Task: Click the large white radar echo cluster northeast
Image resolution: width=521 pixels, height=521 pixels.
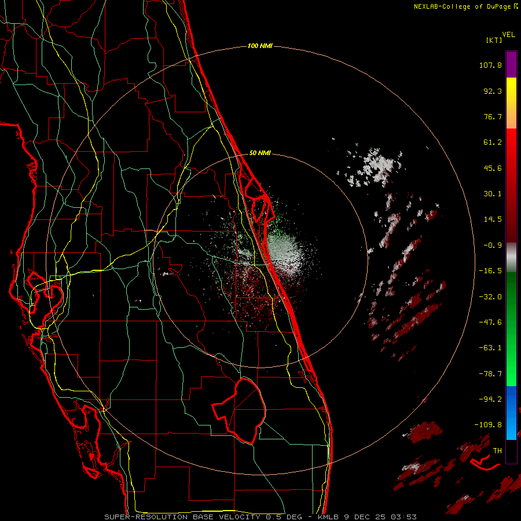Action: click(x=375, y=167)
